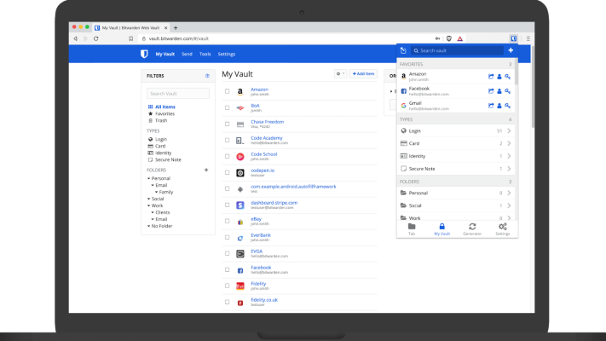606x341 pixels.
Task: Click the browser back arrow
Action: tap(75, 38)
